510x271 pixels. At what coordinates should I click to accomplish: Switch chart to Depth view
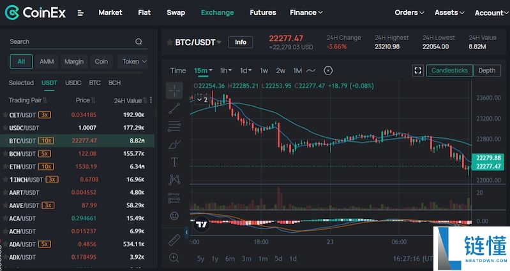click(x=486, y=71)
